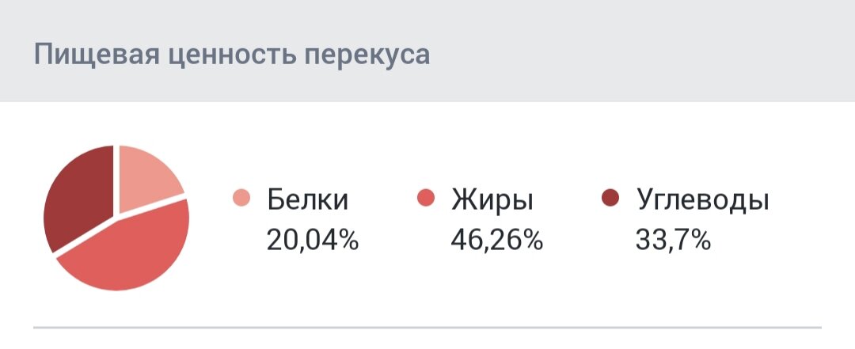Click the Белки pie chart slice
855x349 pixels.
pyautogui.click(x=145, y=176)
